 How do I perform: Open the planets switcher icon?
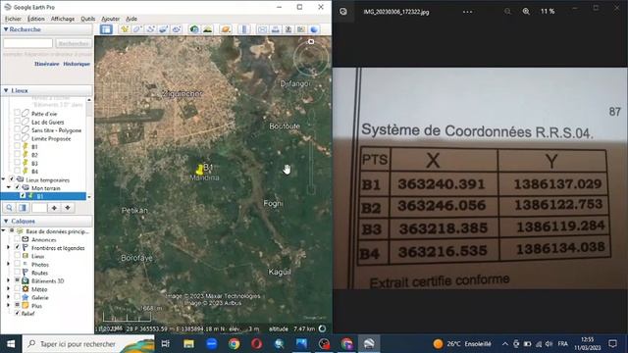[226, 29]
